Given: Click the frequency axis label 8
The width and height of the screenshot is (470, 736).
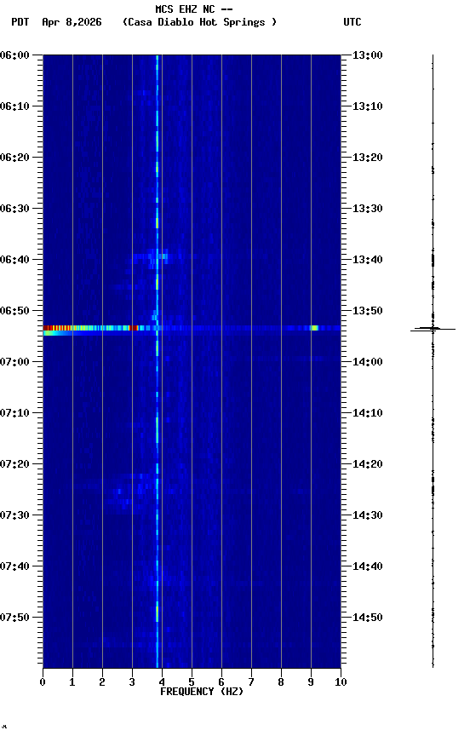Looking at the screenshot, I should [281, 682].
